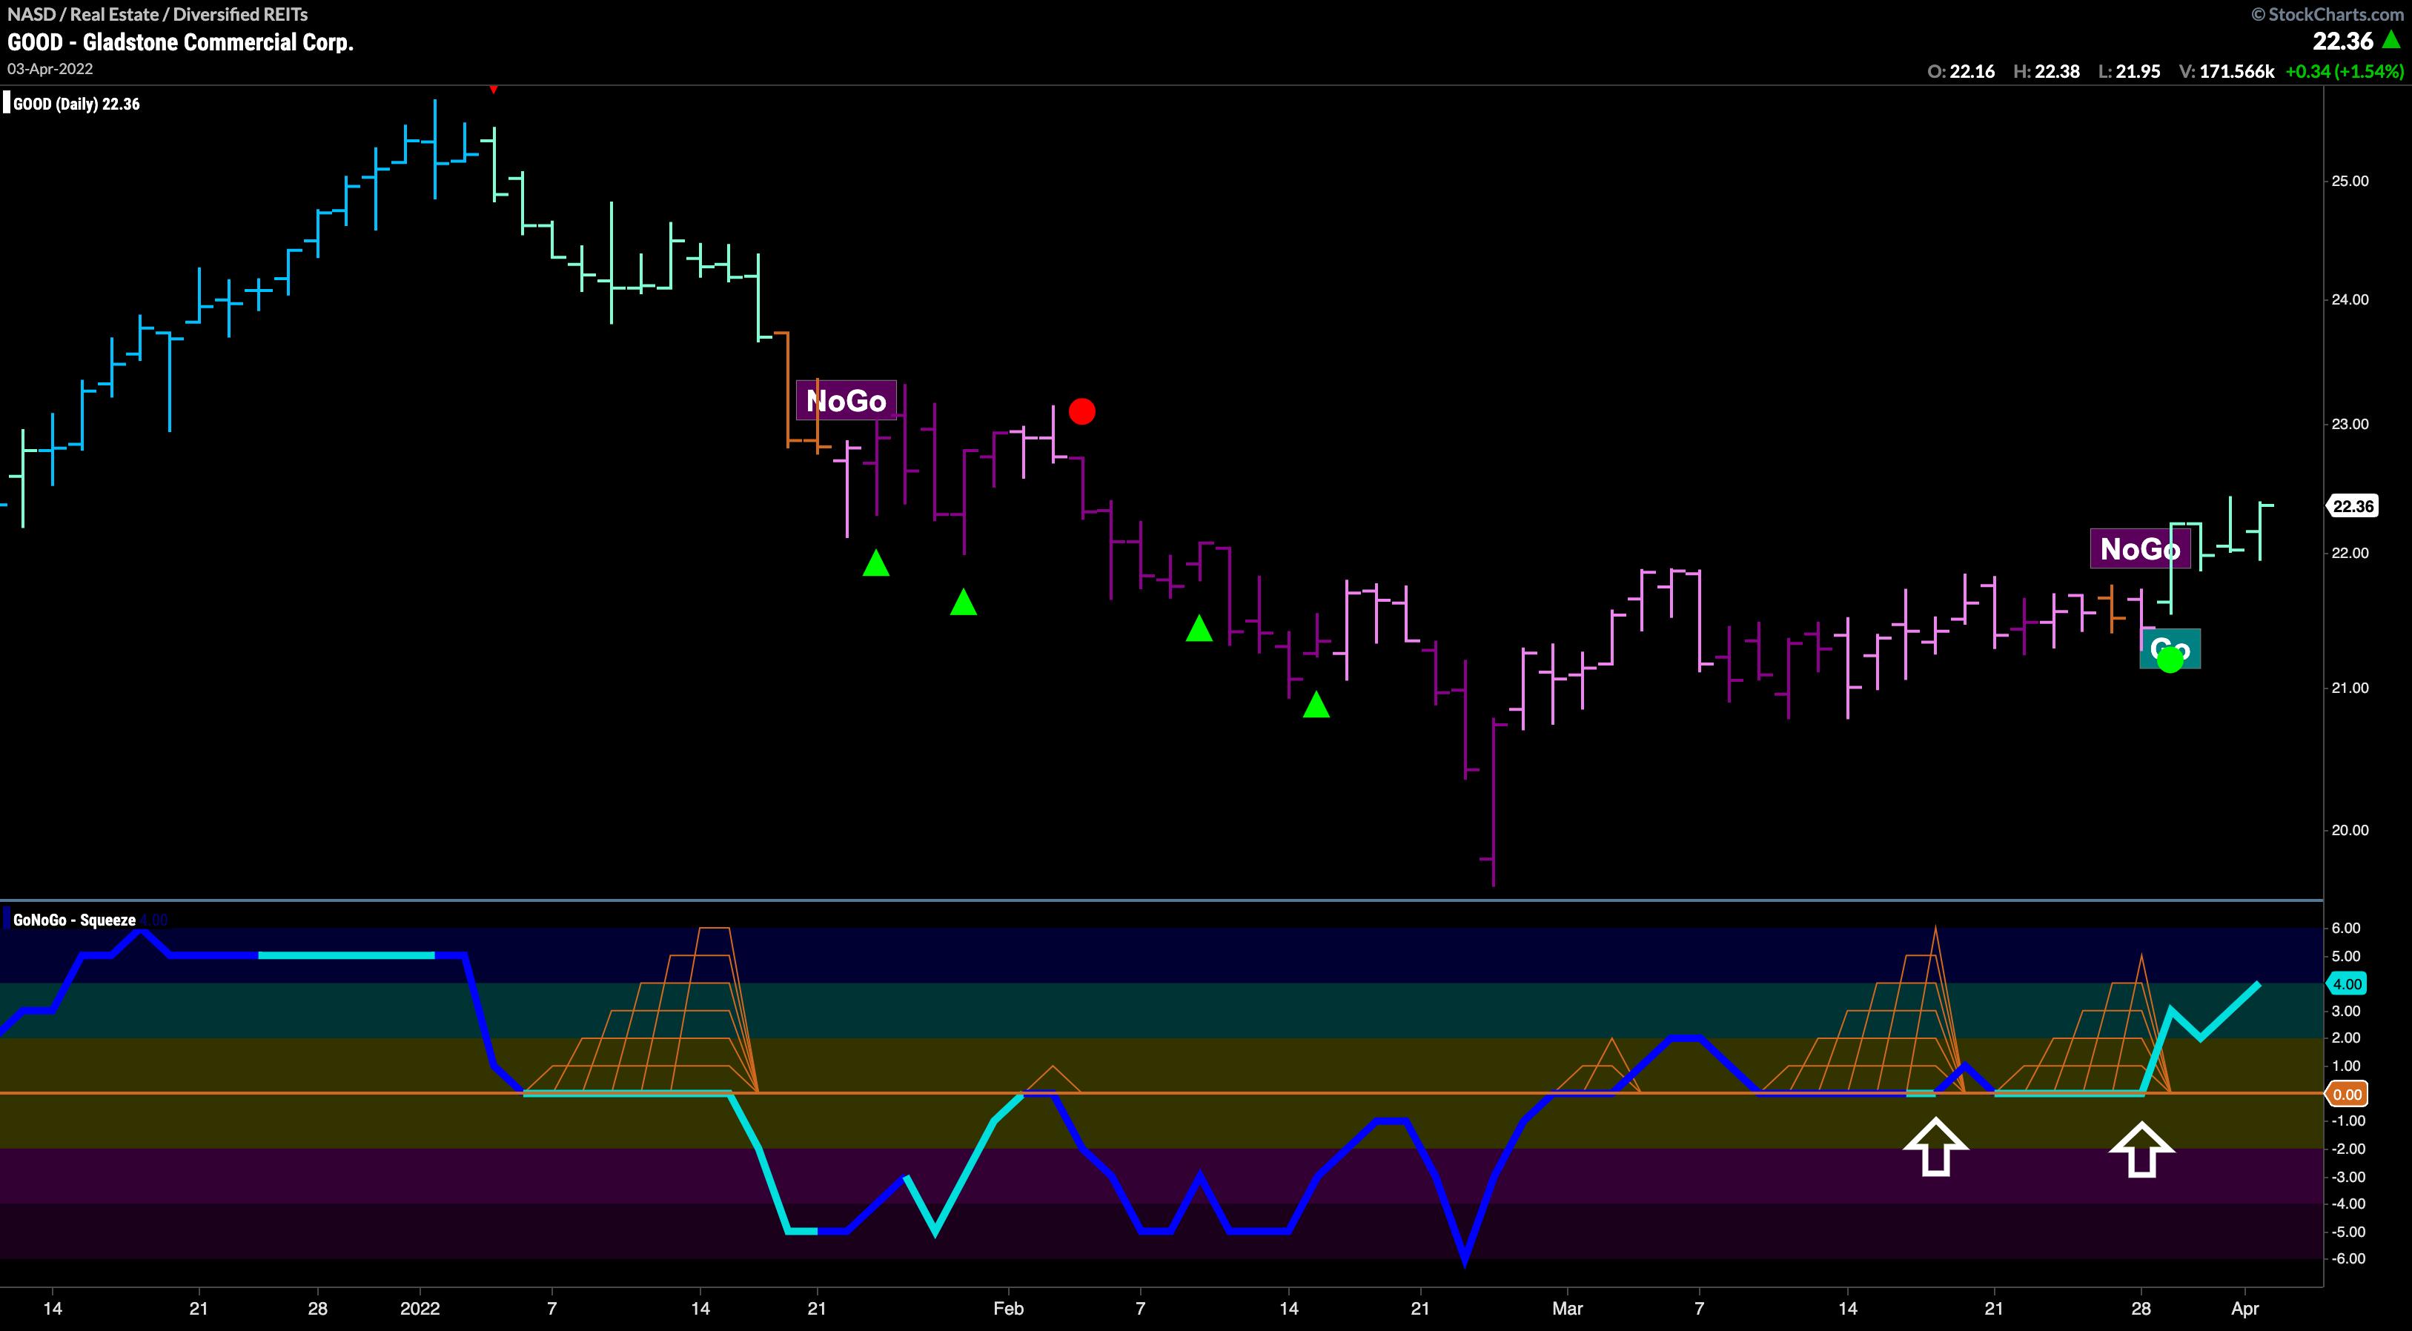The height and width of the screenshot is (1331, 2412).
Task: Click the GoNoGo - Squeeze panel label
Action: pyautogui.click(x=74, y=920)
